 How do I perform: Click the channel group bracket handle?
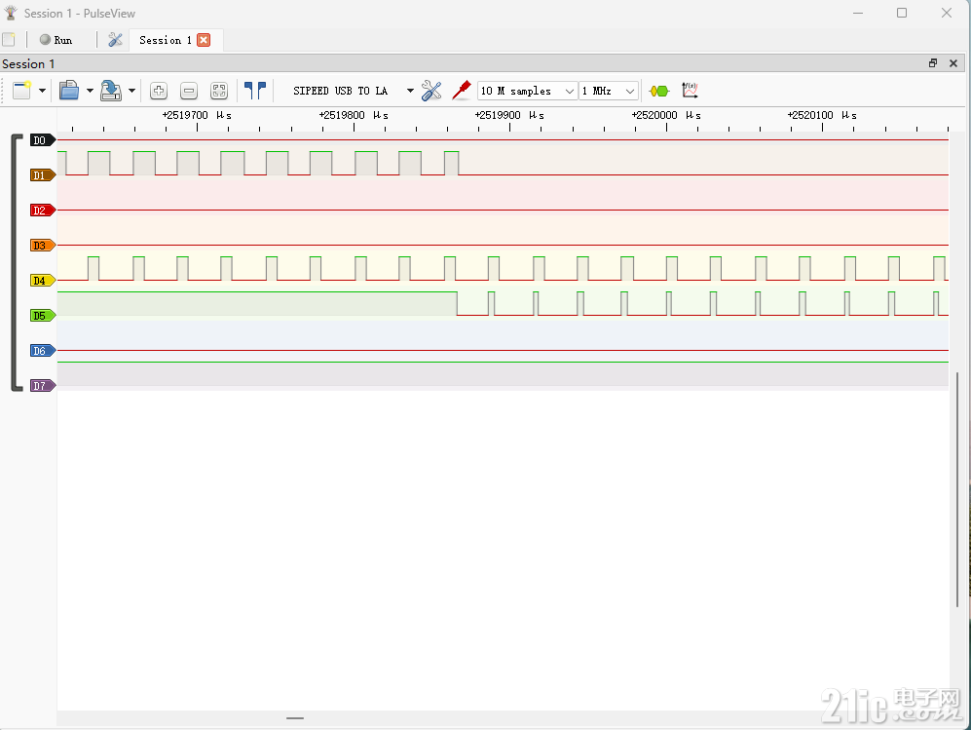(15, 263)
